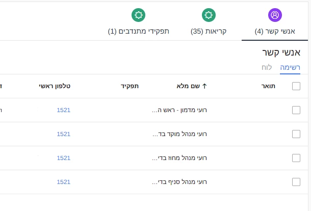Check the box for the רועי מדמון row

coord(296,110)
